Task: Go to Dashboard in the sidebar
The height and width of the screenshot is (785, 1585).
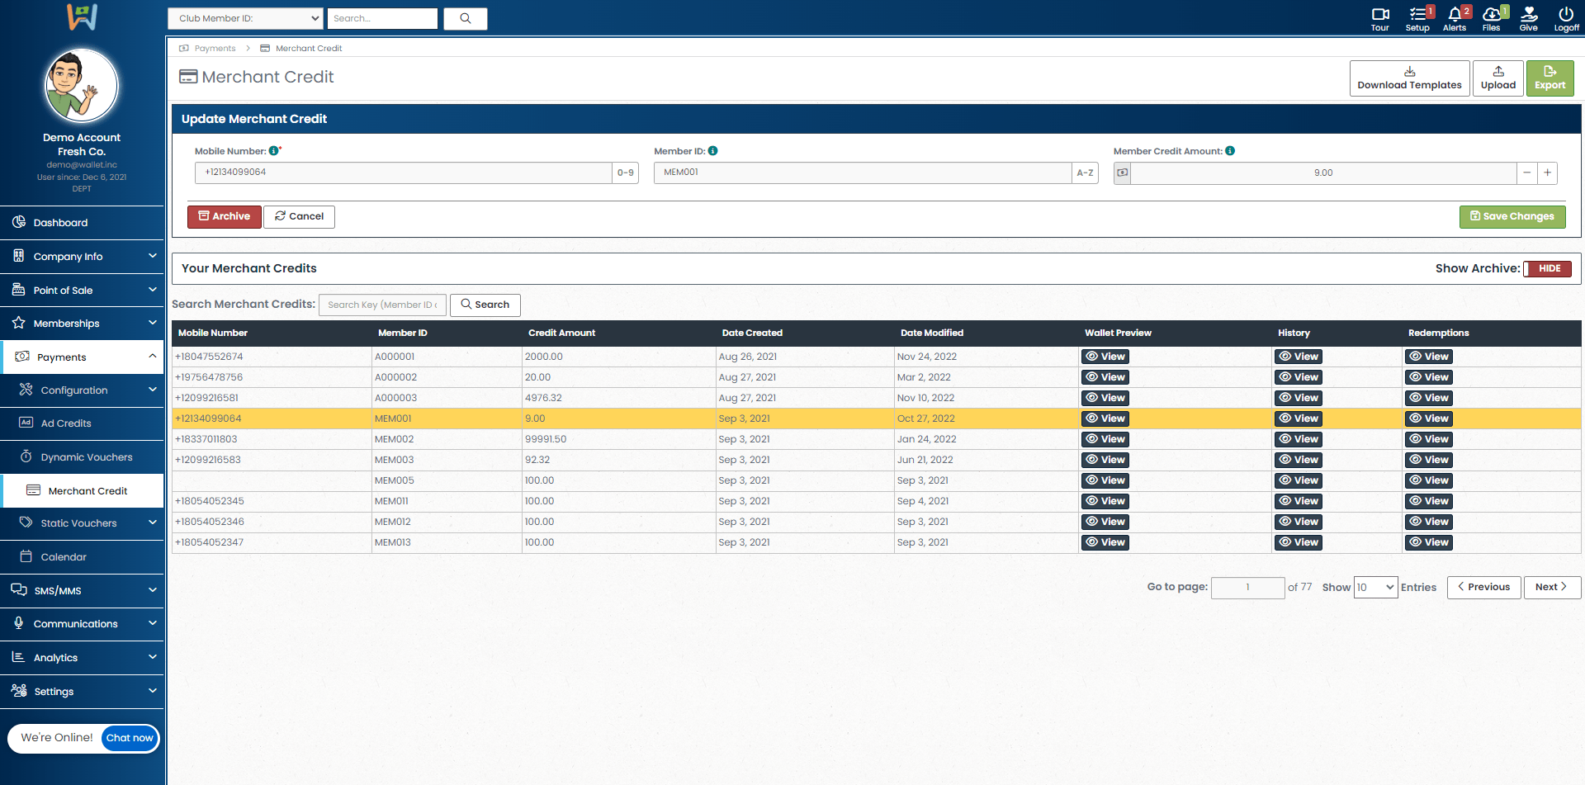Action: [x=60, y=223]
